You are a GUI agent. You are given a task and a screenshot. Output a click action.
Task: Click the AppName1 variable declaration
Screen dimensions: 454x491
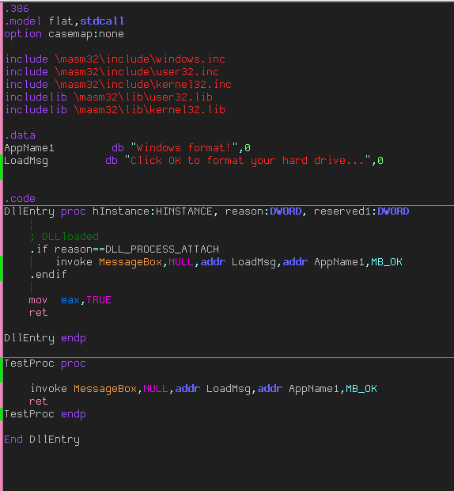pyautogui.click(x=29, y=148)
